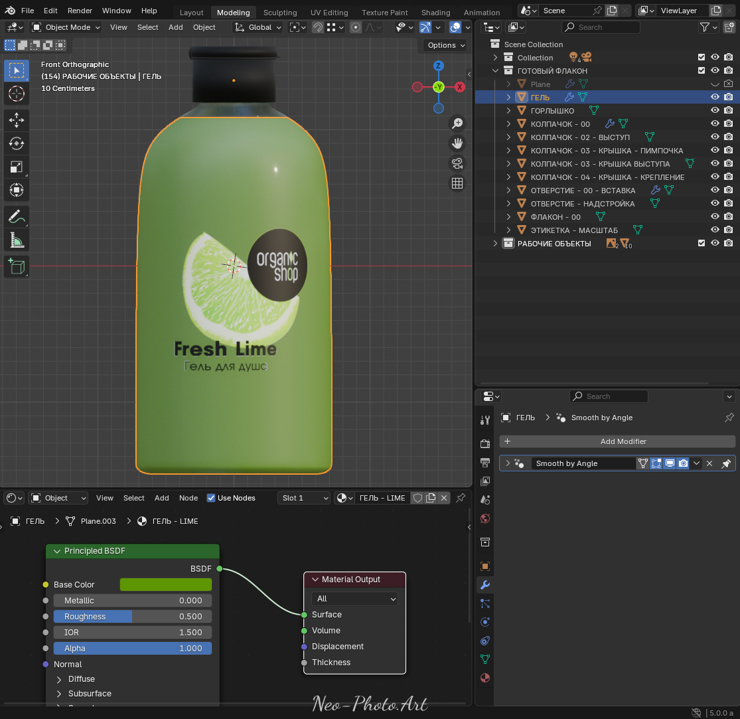The image size is (740, 719).
Task: Remove the Smooth by Angle modifier
Action: (x=709, y=463)
